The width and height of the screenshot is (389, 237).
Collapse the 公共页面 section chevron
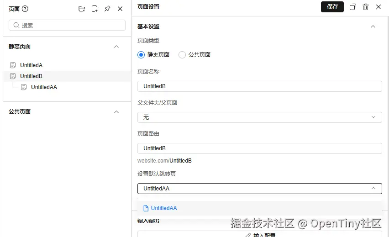point(116,112)
